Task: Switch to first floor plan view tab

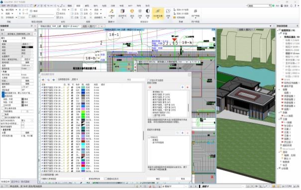Action: (60, 26)
